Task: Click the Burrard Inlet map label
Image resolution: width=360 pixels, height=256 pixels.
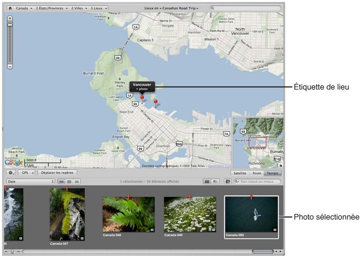Action: (x=93, y=73)
